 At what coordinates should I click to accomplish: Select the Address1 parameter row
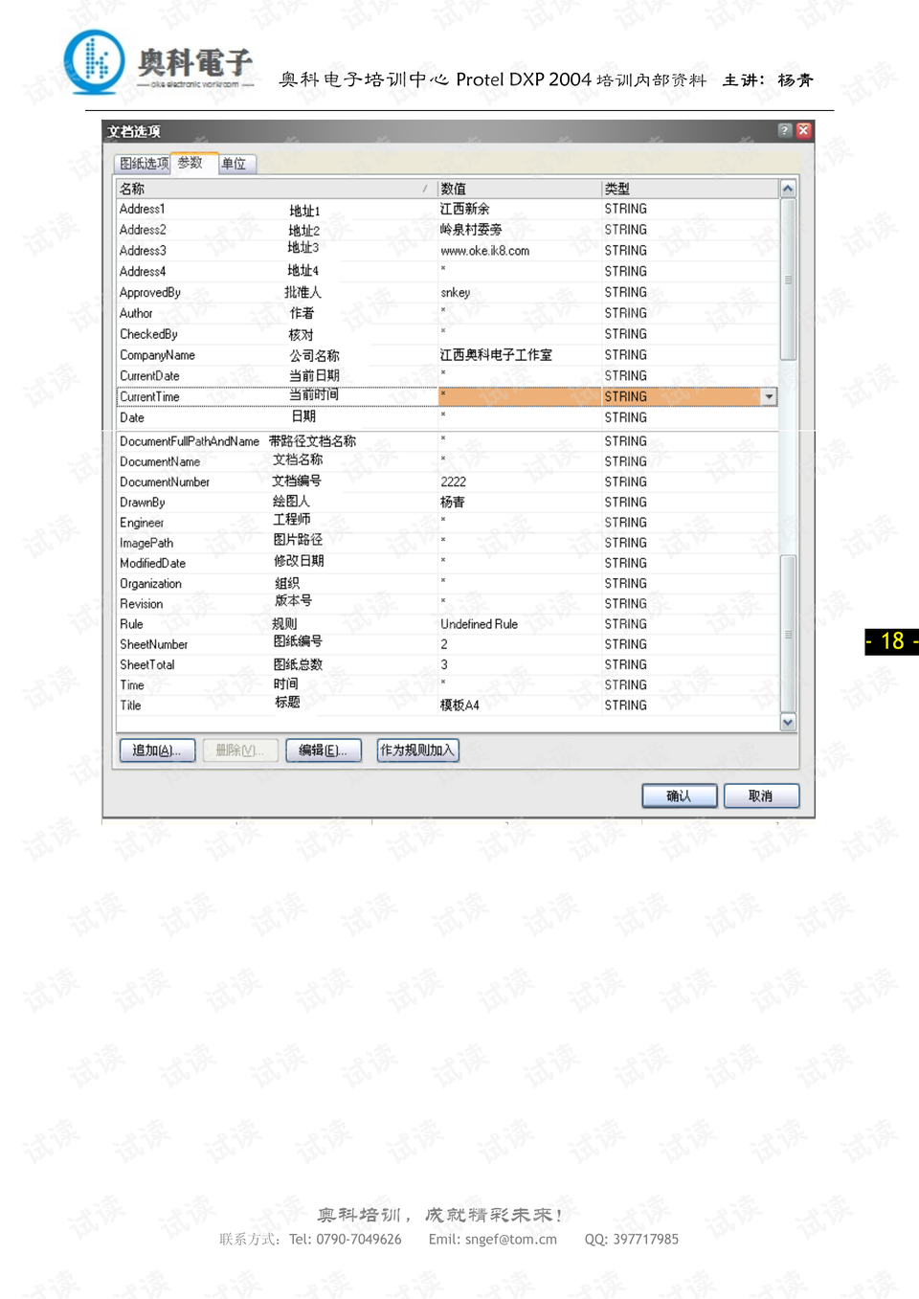pos(287,208)
